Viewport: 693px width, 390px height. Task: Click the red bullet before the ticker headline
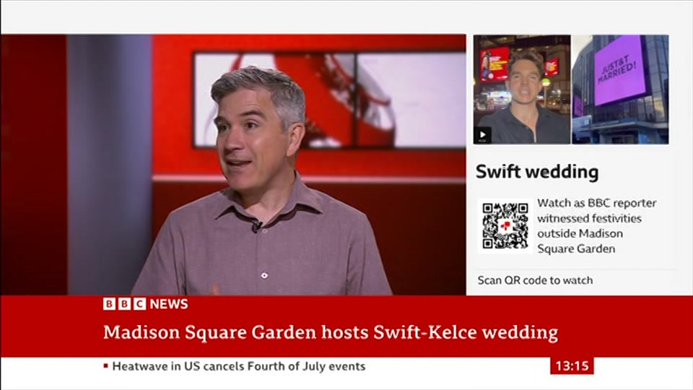pyautogui.click(x=105, y=366)
